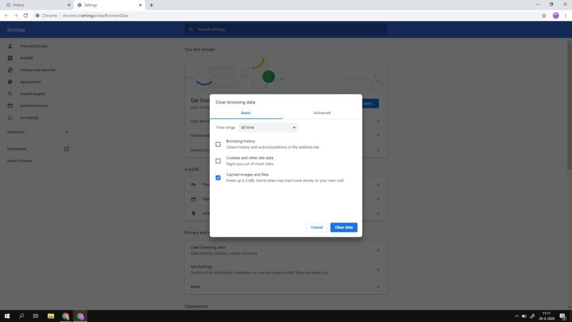The width and height of the screenshot is (572, 322).
Task: Close the History tab
Action: (x=69, y=5)
